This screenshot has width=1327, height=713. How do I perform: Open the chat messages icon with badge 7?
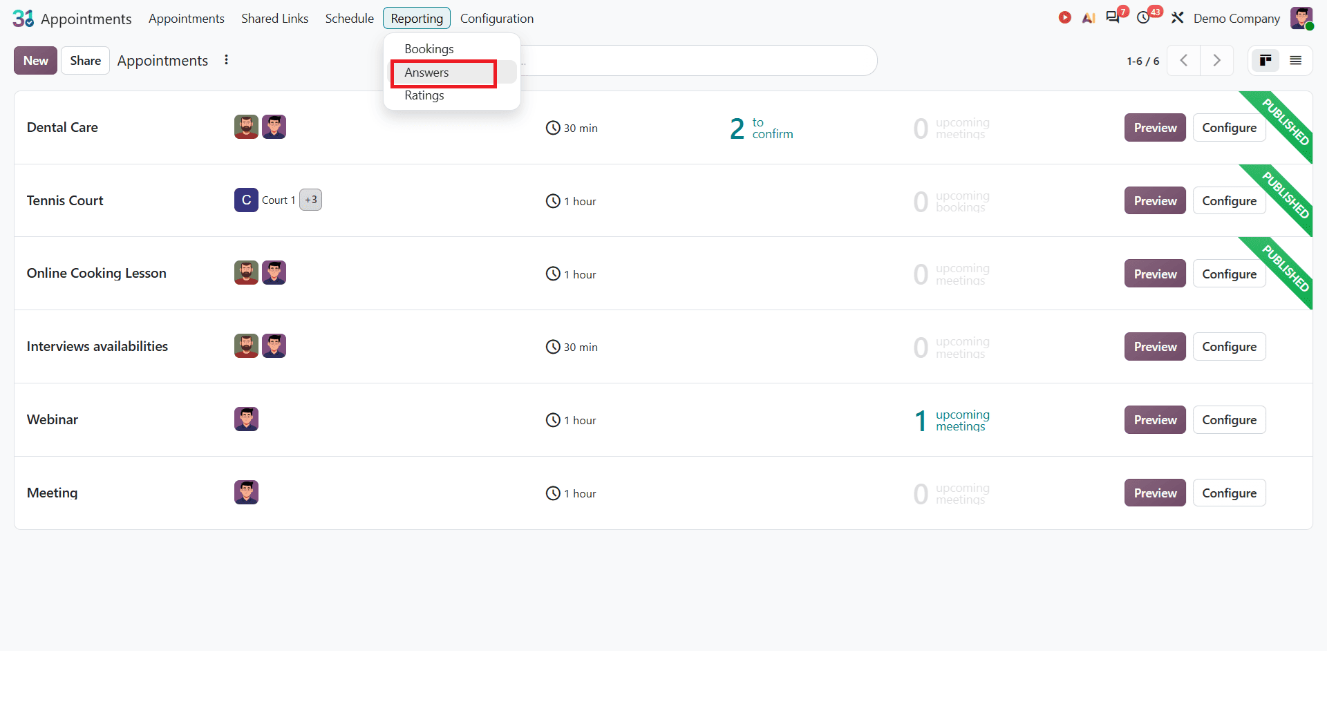coord(1113,17)
